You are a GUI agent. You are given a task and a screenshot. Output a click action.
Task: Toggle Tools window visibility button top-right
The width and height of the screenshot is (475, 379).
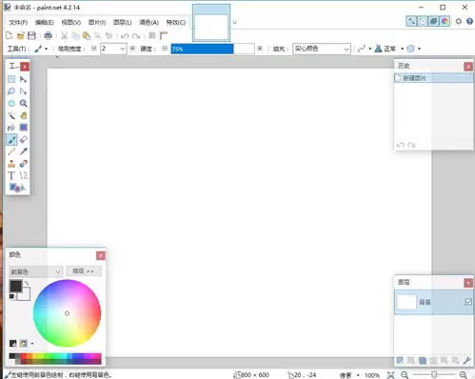pos(411,21)
